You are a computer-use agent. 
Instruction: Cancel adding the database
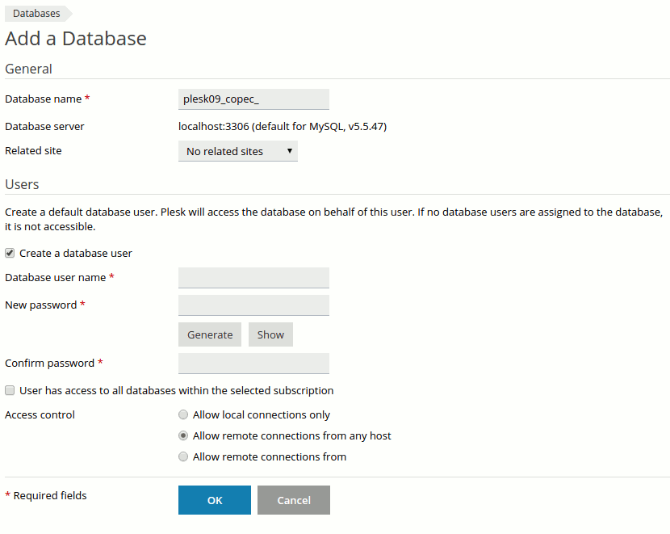(x=293, y=500)
